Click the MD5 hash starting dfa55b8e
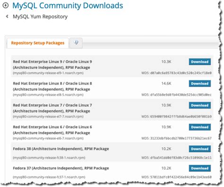 (x=181, y=95)
